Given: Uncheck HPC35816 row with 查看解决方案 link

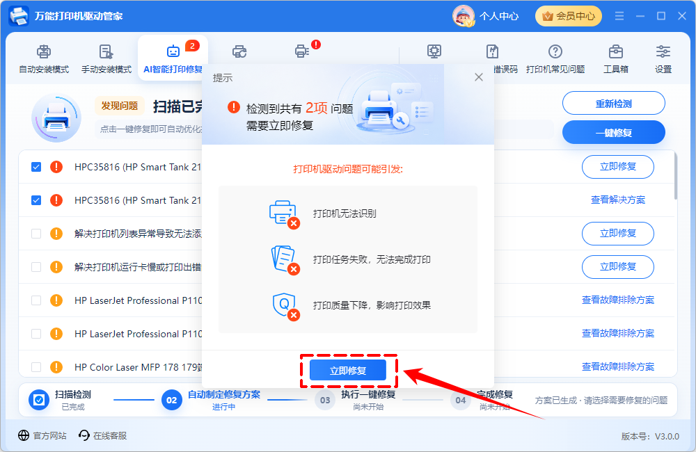Looking at the screenshot, I should 36,200.
